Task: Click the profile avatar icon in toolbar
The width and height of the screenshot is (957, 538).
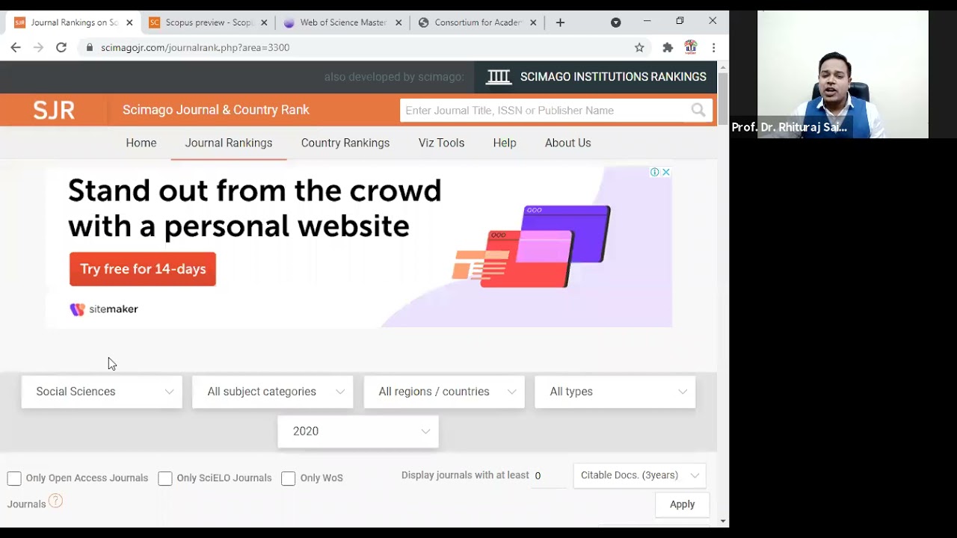Action: tap(691, 47)
